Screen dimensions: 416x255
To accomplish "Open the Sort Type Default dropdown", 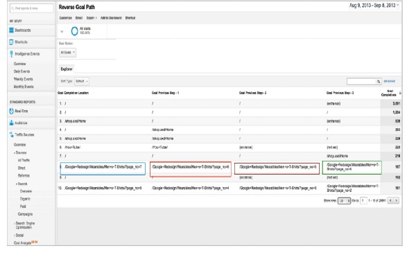I will click(x=82, y=81).
